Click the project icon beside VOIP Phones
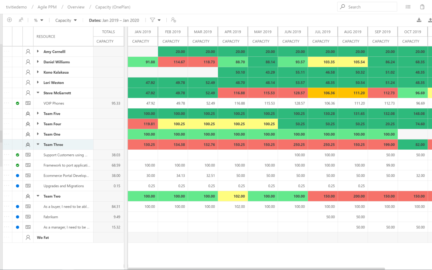 coord(27,103)
